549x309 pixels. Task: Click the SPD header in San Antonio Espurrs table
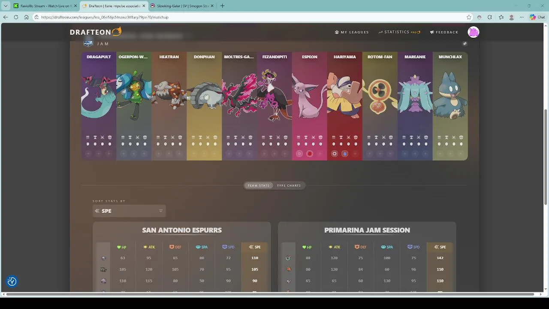[x=228, y=247]
